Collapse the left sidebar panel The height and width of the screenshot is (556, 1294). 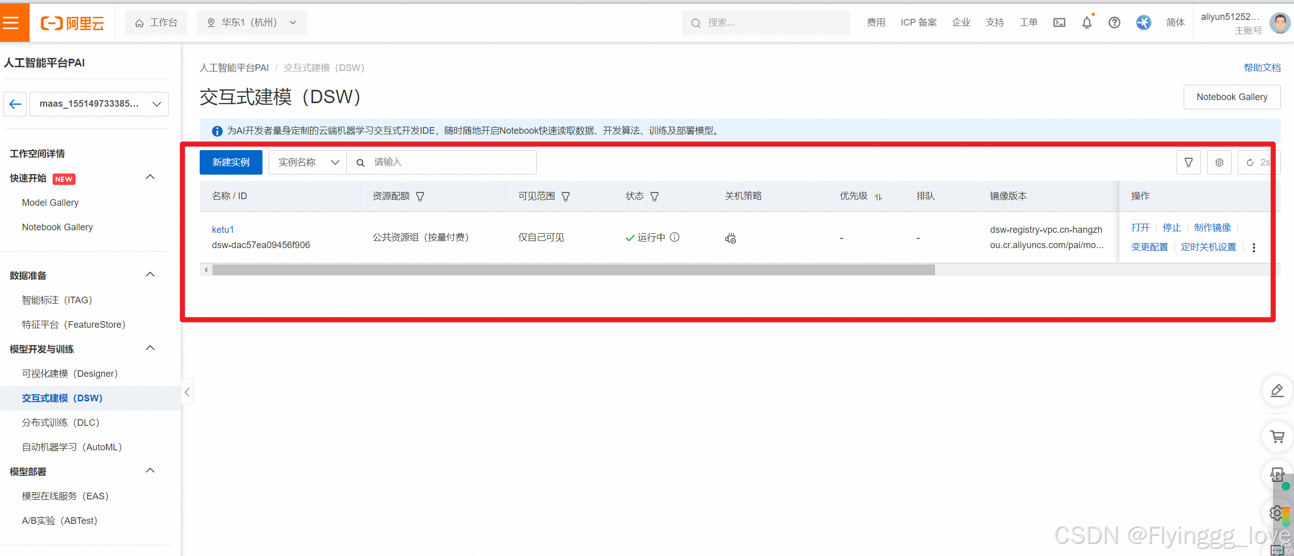tap(187, 392)
